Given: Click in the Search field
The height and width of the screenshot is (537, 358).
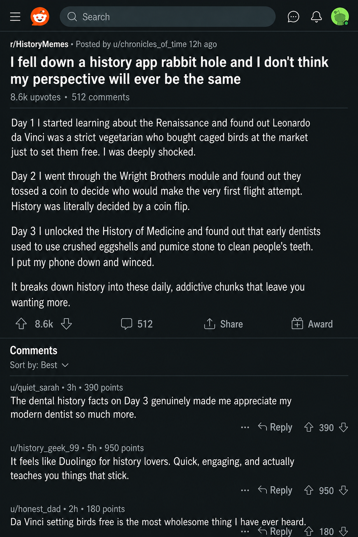Looking at the screenshot, I should (x=167, y=16).
